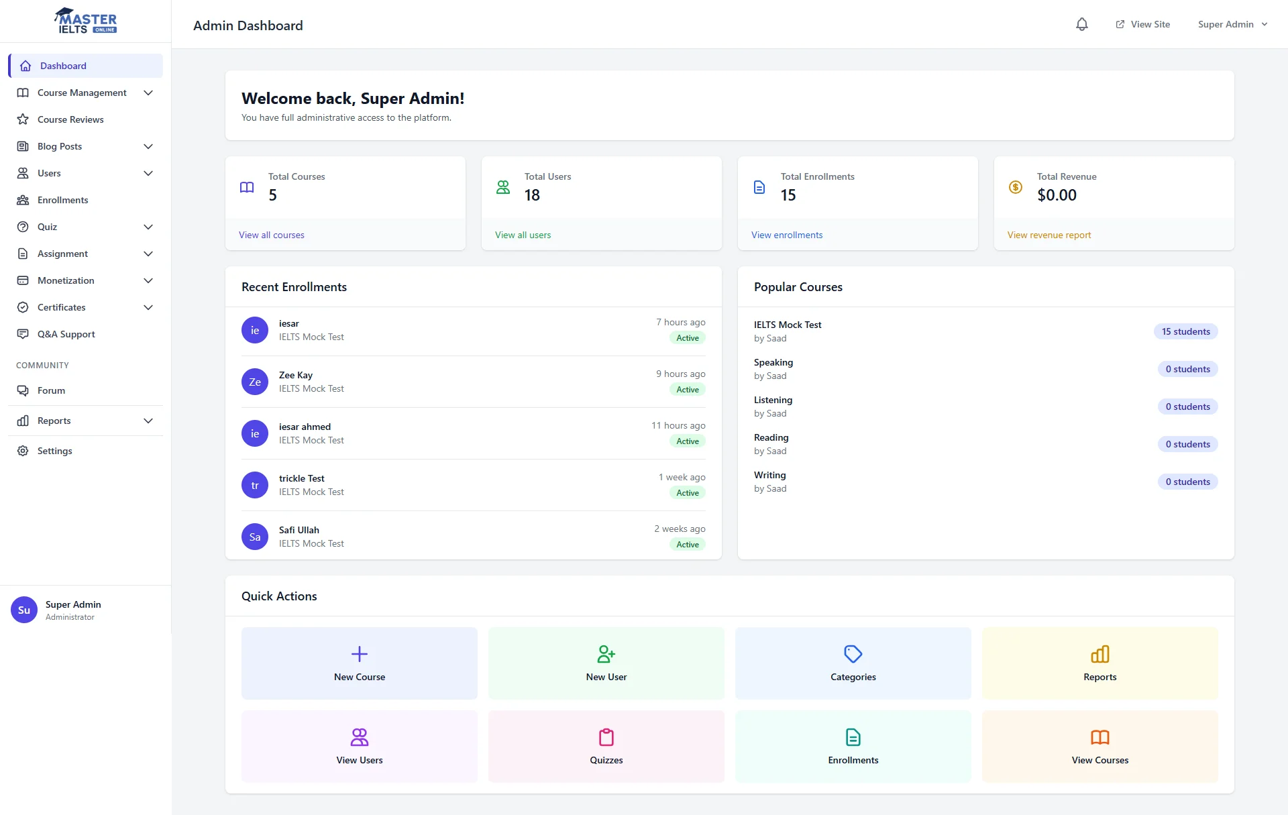This screenshot has width=1288, height=815.
Task: Click the View Site link
Action: point(1143,24)
